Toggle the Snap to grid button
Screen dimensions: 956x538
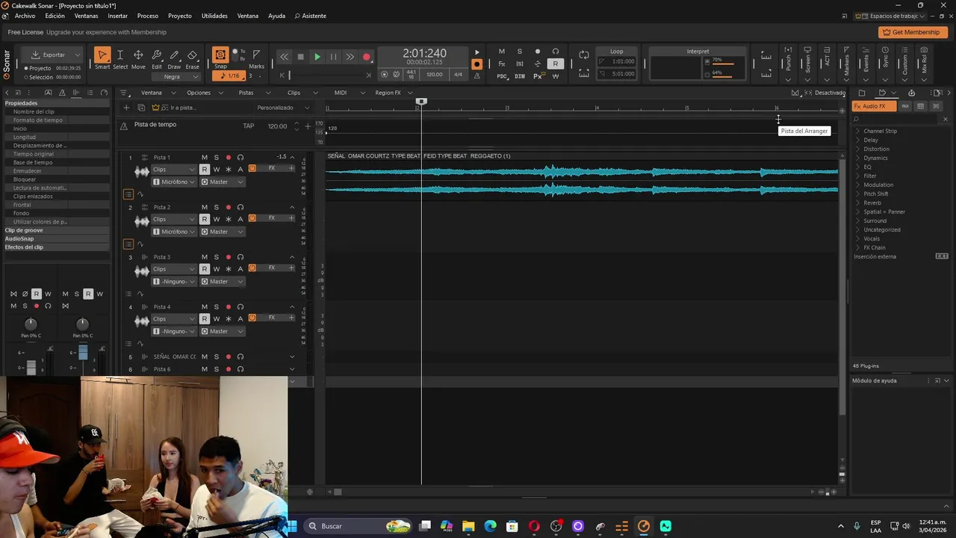tap(220, 55)
